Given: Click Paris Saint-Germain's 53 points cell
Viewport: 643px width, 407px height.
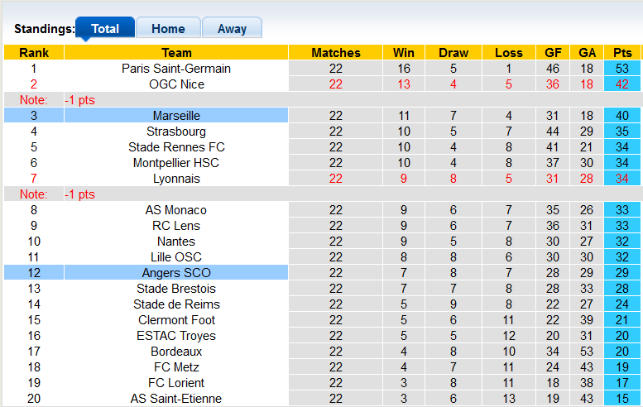Looking at the screenshot, I should [x=622, y=69].
